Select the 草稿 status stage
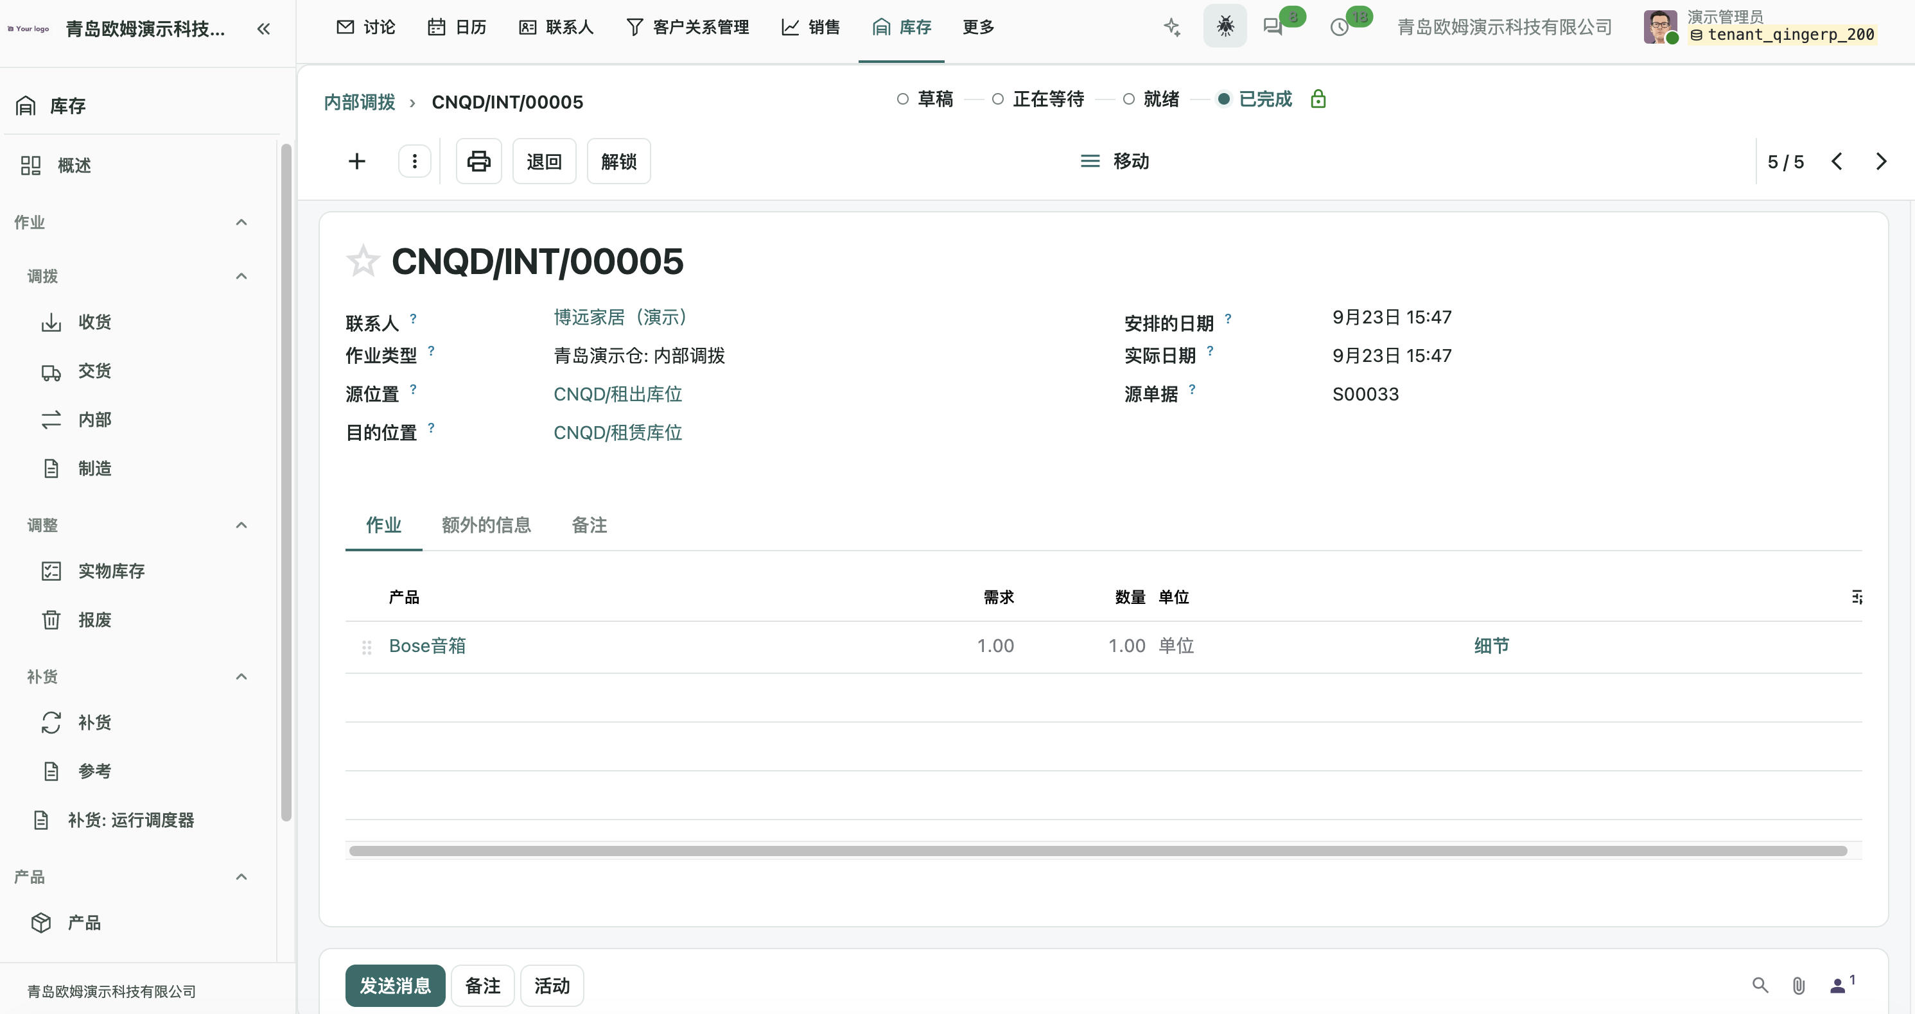 point(925,99)
